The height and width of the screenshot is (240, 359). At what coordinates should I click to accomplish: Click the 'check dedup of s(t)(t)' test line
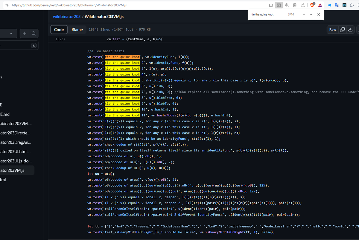(x=137, y=144)
